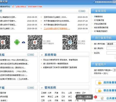This screenshot has height=102, width=116.
Task: Select 河北 in 管局系统 list
Action: point(63,93)
